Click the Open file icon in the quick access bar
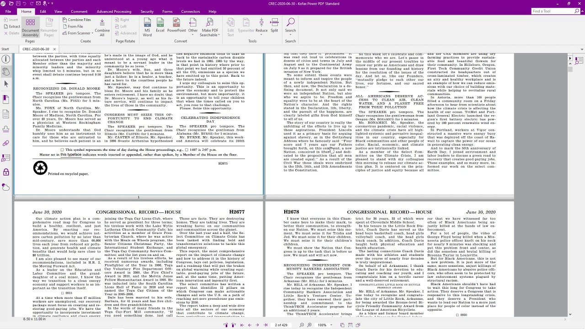The height and width of the screenshot is (329, 585). [11, 4]
